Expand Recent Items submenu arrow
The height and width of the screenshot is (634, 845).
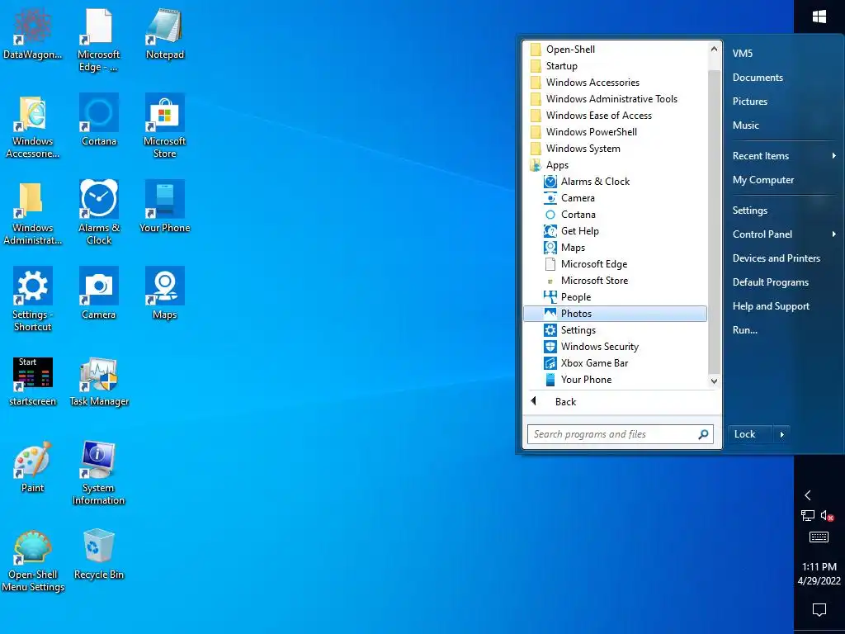click(833, 156)
